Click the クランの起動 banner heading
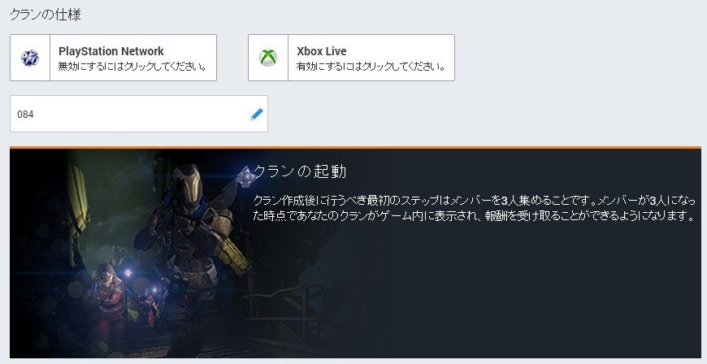Image resolution: width=707 pixels, height=364 pixels. tap(300, 172)
